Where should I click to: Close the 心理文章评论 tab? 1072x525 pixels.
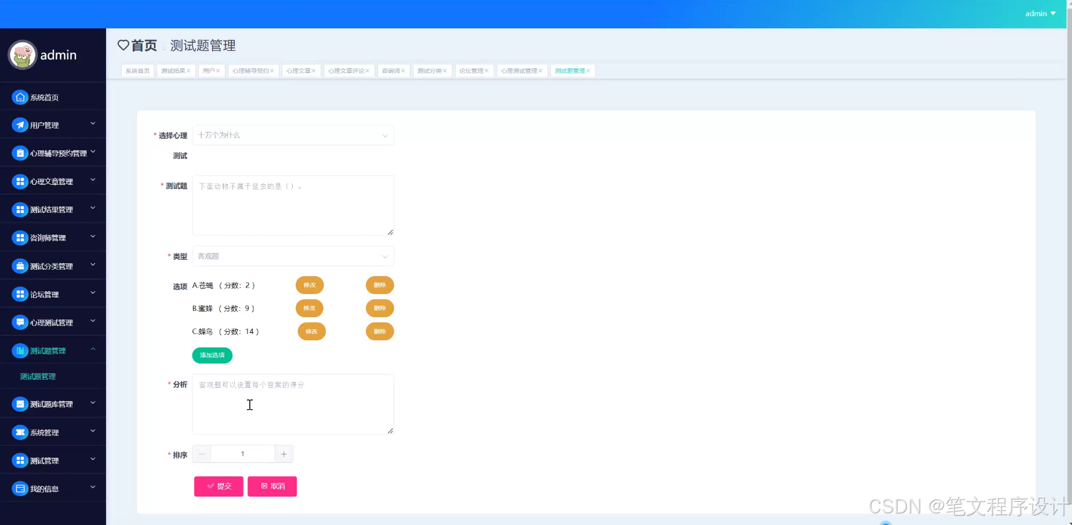368,71
